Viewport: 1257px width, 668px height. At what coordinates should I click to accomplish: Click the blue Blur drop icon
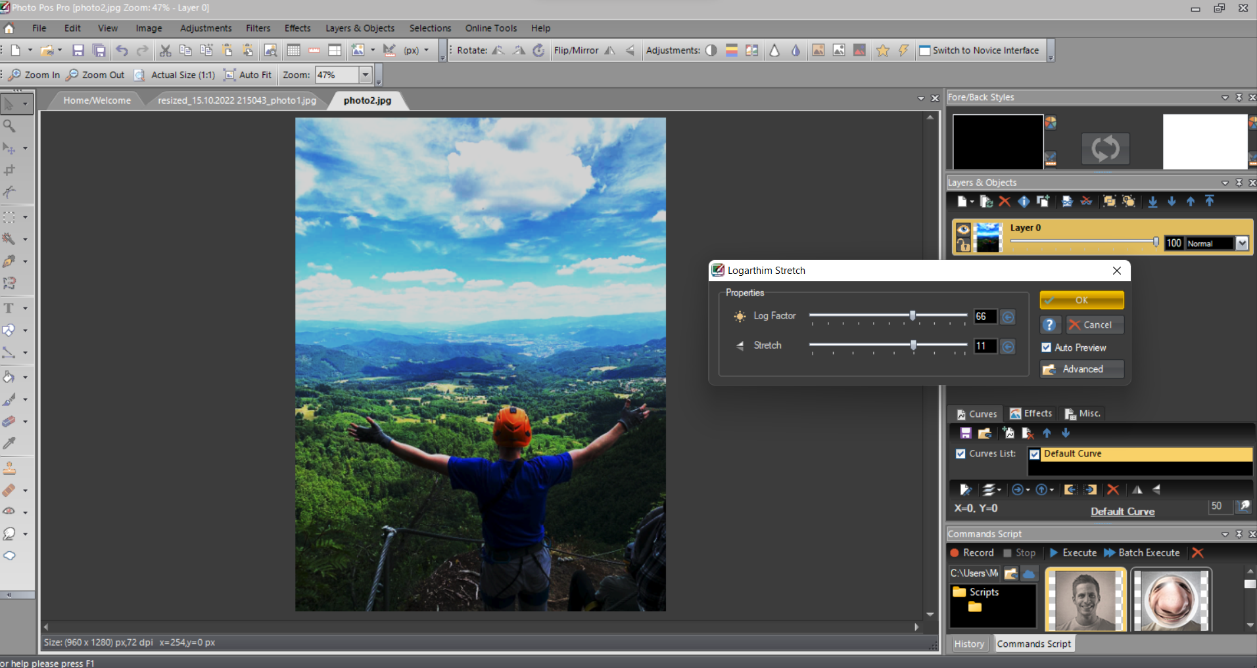[795, 51]
